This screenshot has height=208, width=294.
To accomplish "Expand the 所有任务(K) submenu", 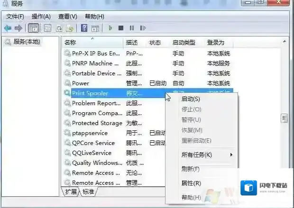I will point(196,155).
